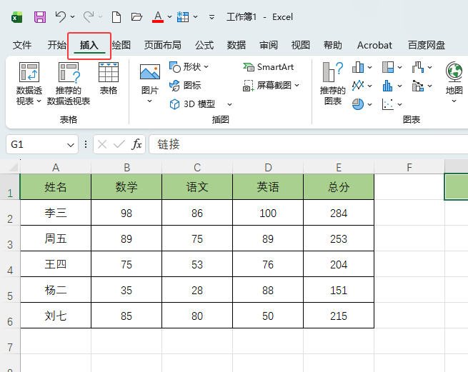The image size is (468, 372).
Task: Click the 图片 picture button
Action: point(150,84)
